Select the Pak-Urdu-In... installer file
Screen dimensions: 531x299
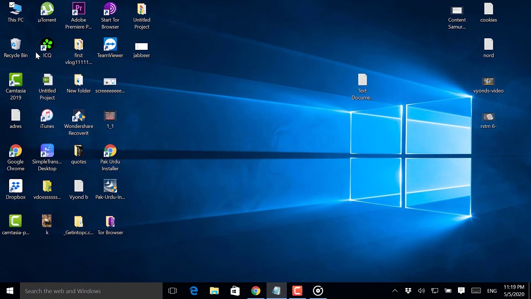click(110, 190)
